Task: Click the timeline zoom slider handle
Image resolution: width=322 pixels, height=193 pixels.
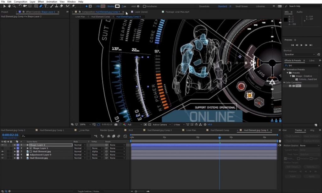Action: click(136, 191)
